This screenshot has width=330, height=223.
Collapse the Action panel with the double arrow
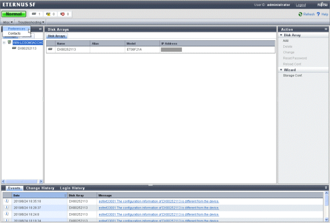coord(326,29)
